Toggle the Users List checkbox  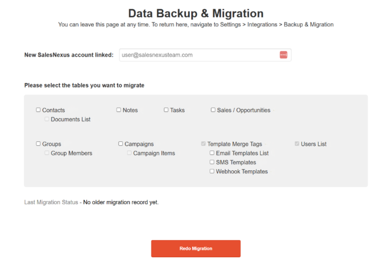297,143
